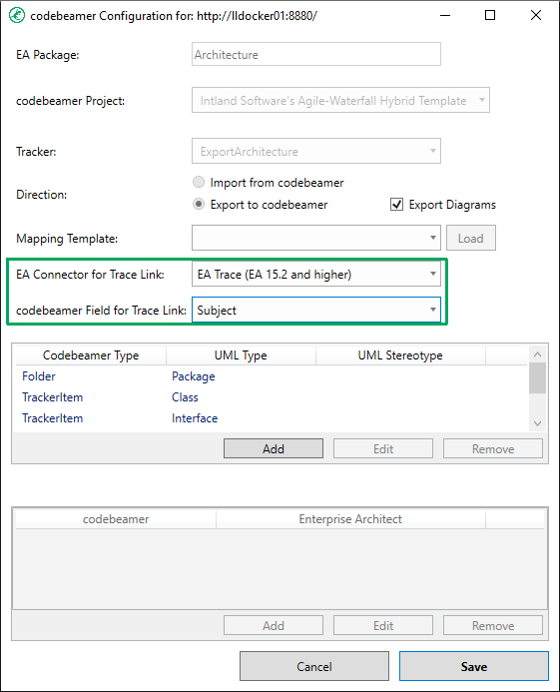560x692 pixels.
Task: Click the codebeamer column header in lower table
Action: coord(116,519)
